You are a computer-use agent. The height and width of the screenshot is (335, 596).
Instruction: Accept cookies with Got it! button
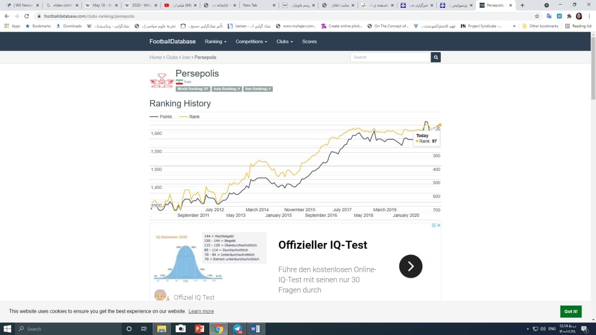[571, 311]
